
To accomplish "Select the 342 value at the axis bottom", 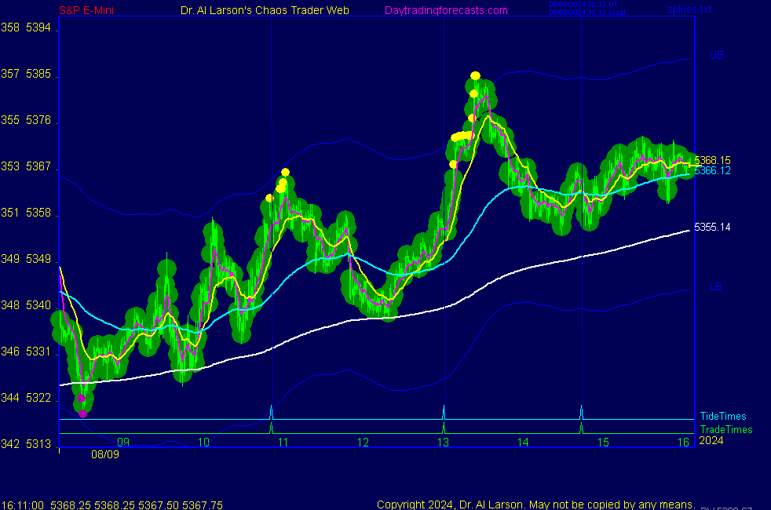I will point(10,443).
